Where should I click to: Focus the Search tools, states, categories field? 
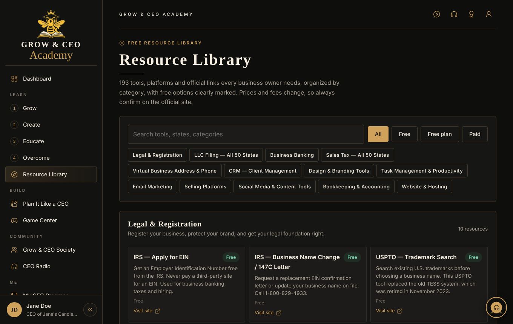pyautogui.click(x=246, y=134)
